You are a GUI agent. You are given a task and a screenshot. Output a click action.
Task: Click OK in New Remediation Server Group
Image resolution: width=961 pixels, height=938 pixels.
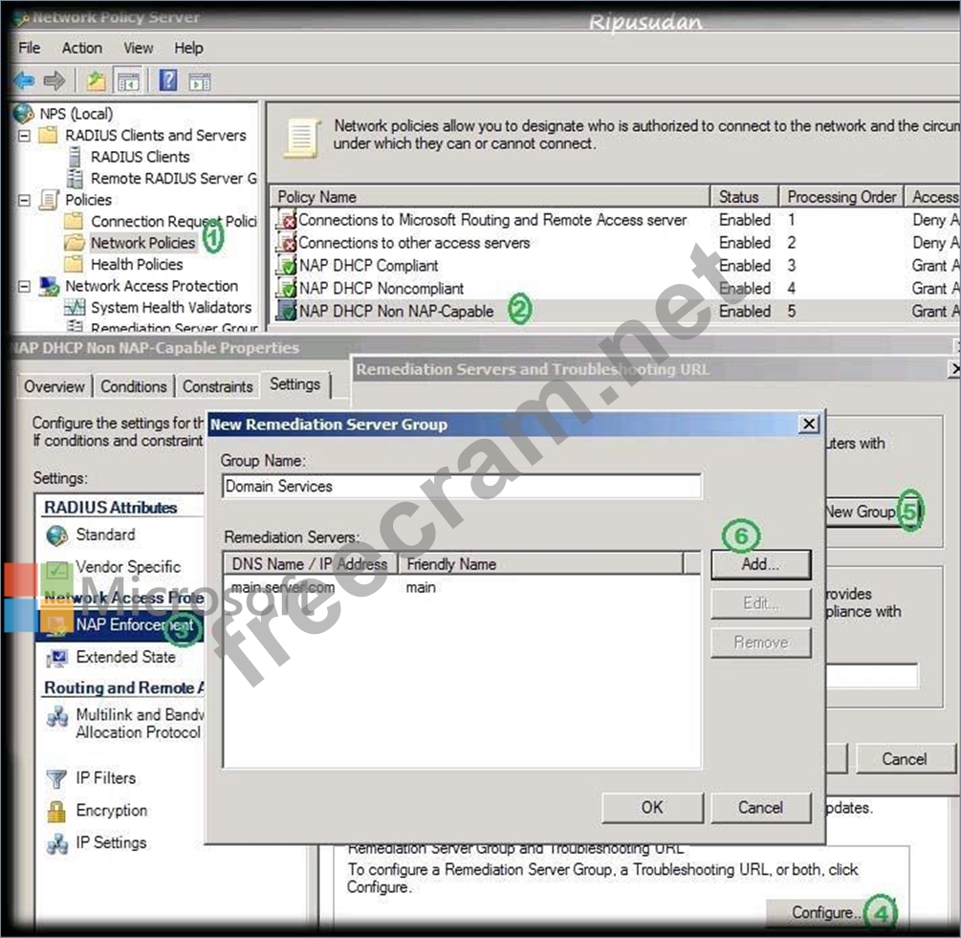point(652,808)
